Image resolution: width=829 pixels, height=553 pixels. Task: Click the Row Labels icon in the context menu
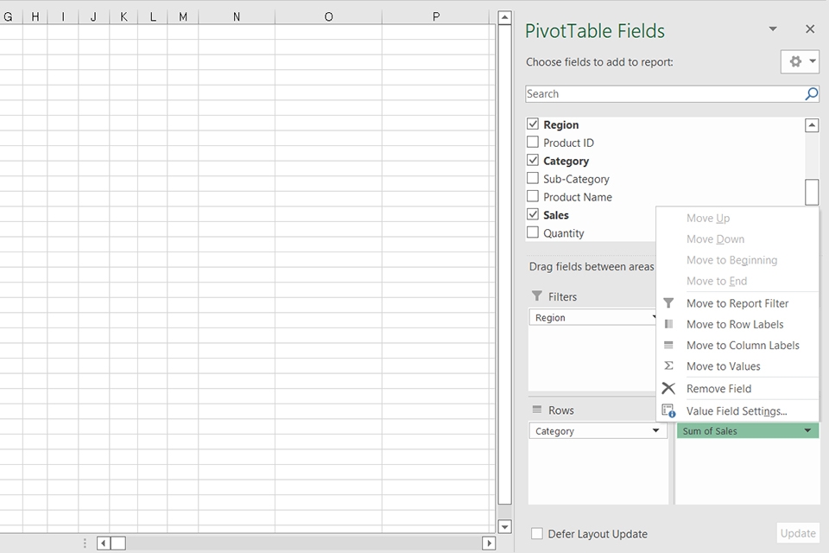point(668,324)
